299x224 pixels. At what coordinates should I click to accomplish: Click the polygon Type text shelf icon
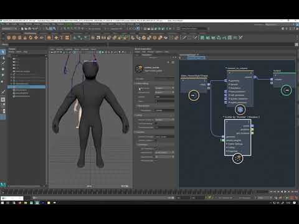[x=62, y=37]
